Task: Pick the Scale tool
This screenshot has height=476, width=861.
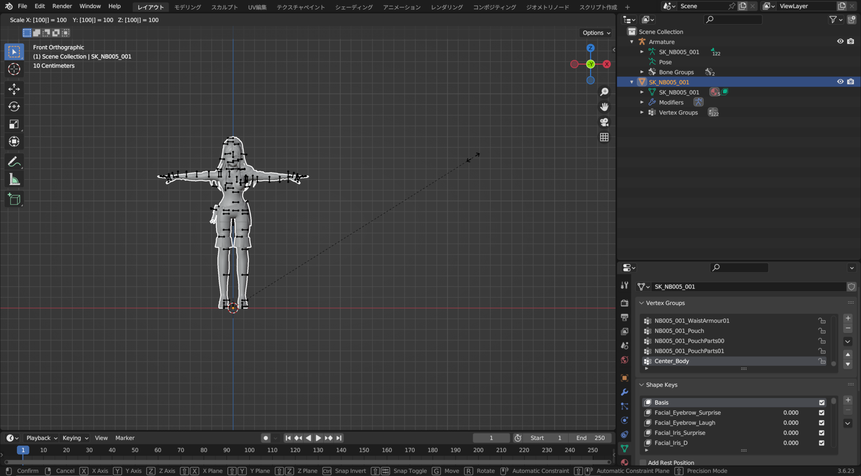Action: pos(14,124)
